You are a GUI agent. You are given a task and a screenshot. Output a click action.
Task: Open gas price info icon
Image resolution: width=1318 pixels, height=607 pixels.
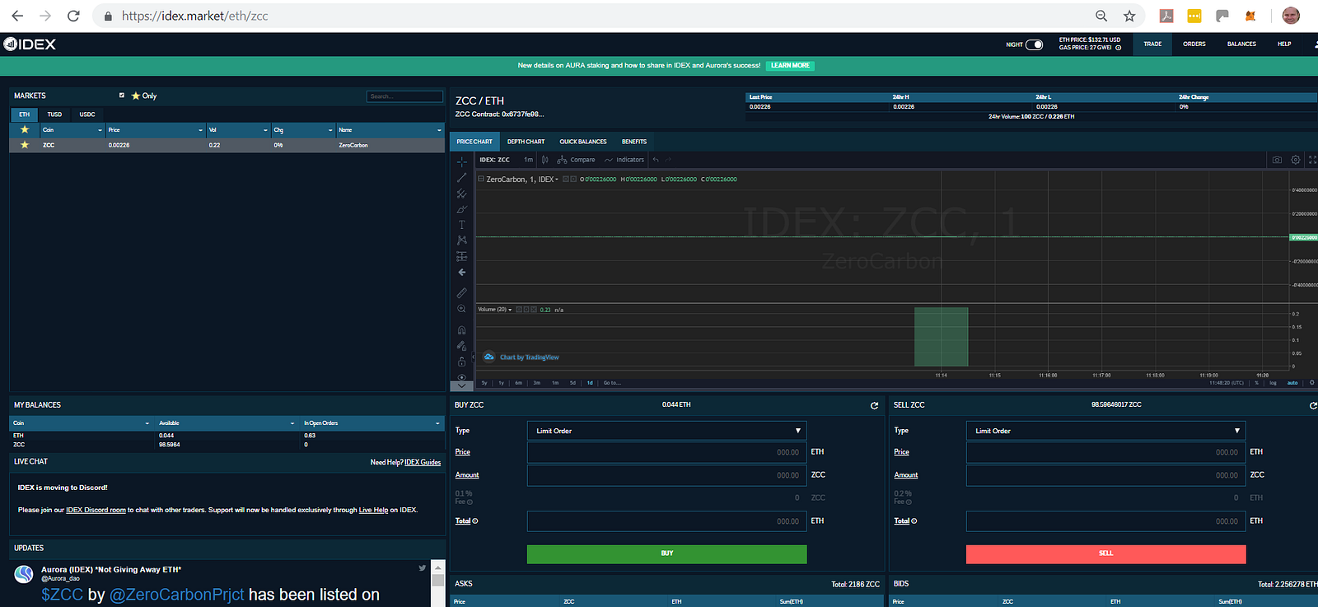pos(1118,48)
